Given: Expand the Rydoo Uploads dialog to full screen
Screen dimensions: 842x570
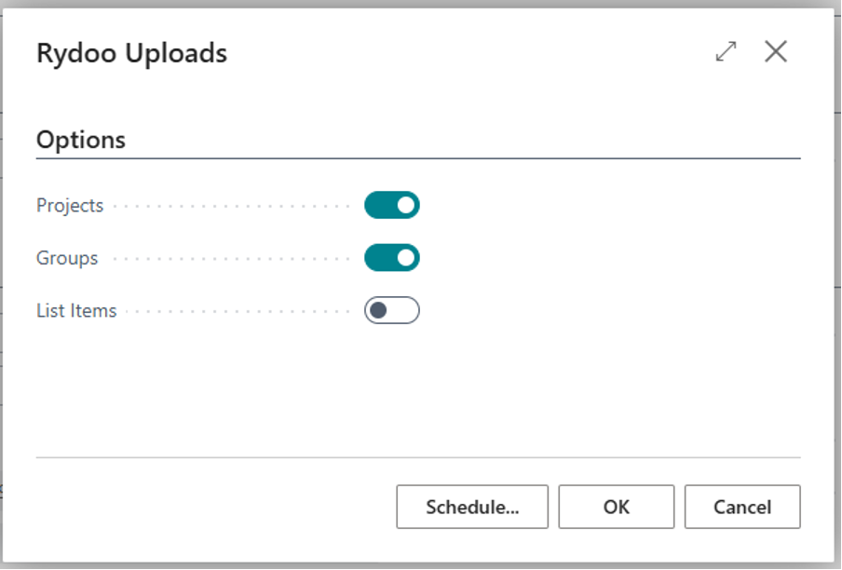Looking at the screenshot, I should click(726, 52).
